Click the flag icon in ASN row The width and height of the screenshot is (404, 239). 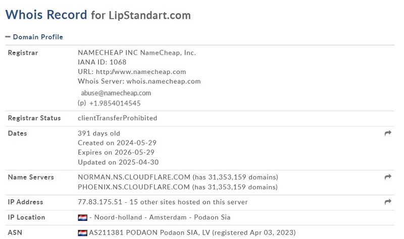[82, 232]
